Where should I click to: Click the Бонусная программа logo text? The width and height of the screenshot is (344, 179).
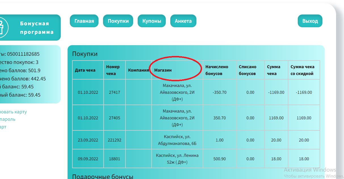point(37,28)
